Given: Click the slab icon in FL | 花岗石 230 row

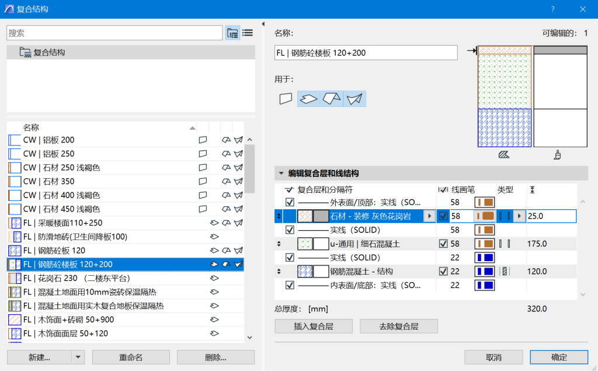Looking at the screenshot, I should 214,278.
